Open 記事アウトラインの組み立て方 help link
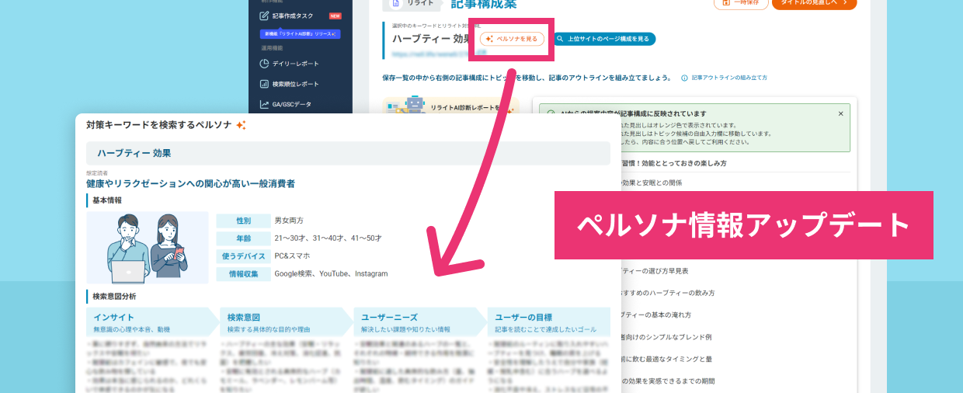963x393 pixels. [724, 78]
